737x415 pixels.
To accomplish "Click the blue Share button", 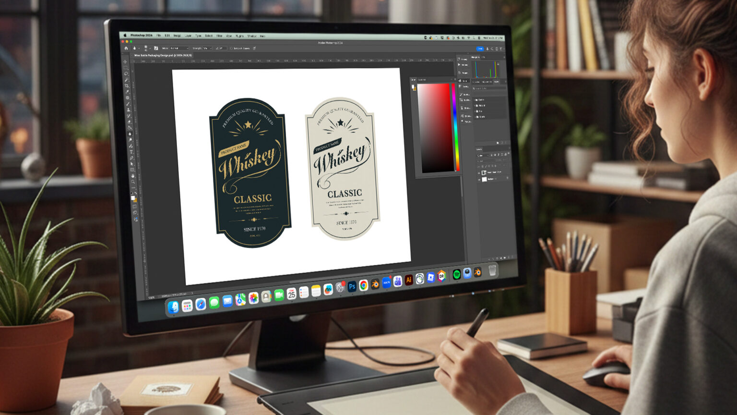I will (480, 49).
